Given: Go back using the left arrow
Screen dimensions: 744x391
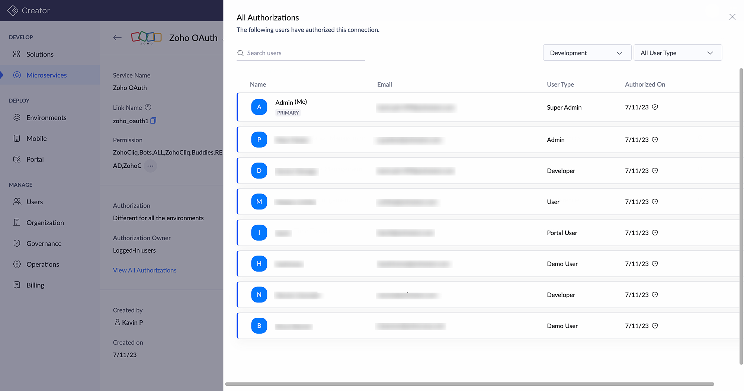Looking at the screenshot, I should tap(118, 38).
